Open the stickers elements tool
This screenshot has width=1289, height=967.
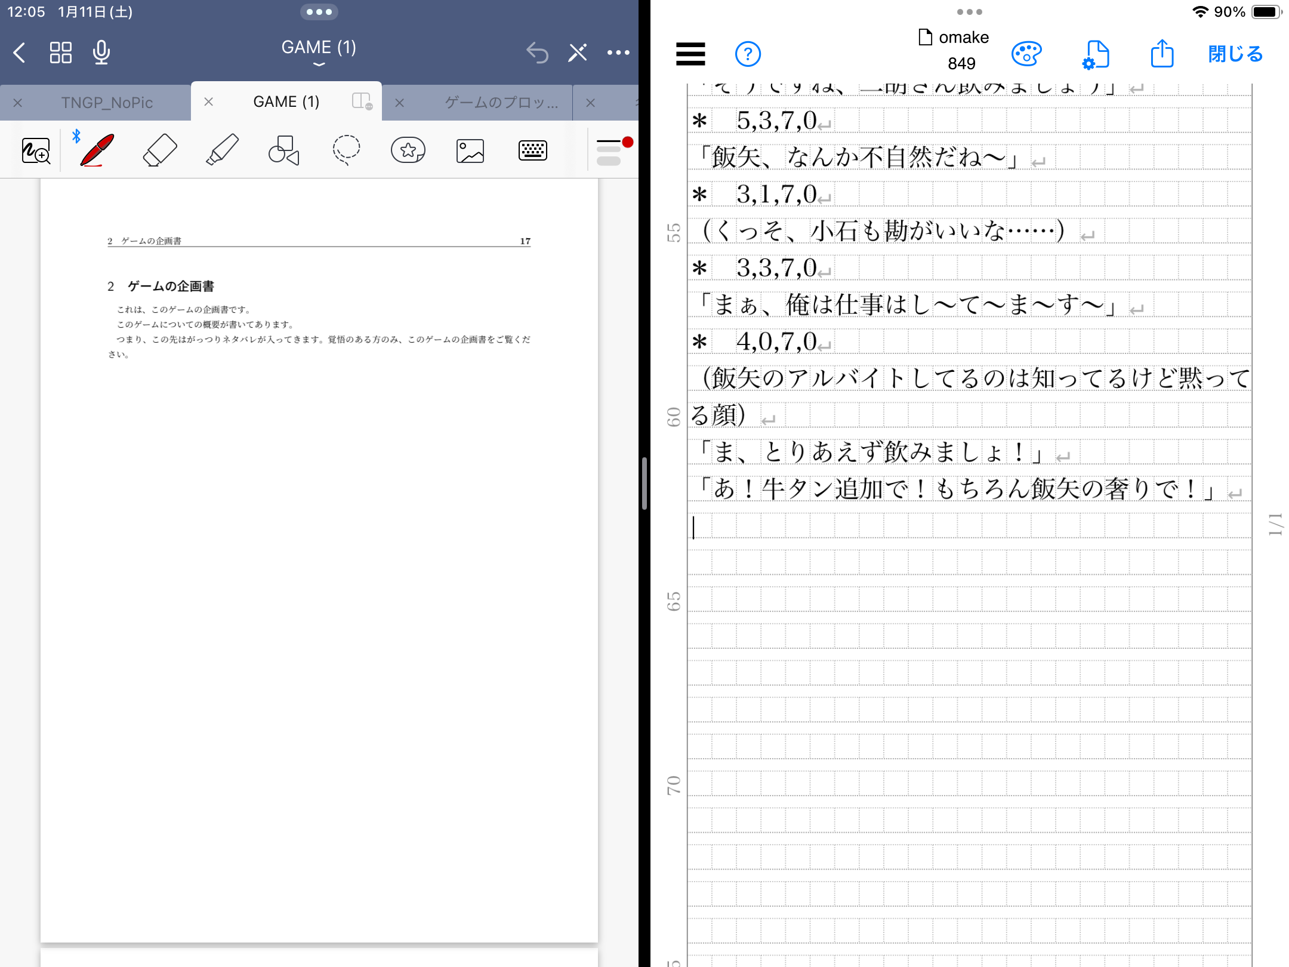(x=408, y=150)
